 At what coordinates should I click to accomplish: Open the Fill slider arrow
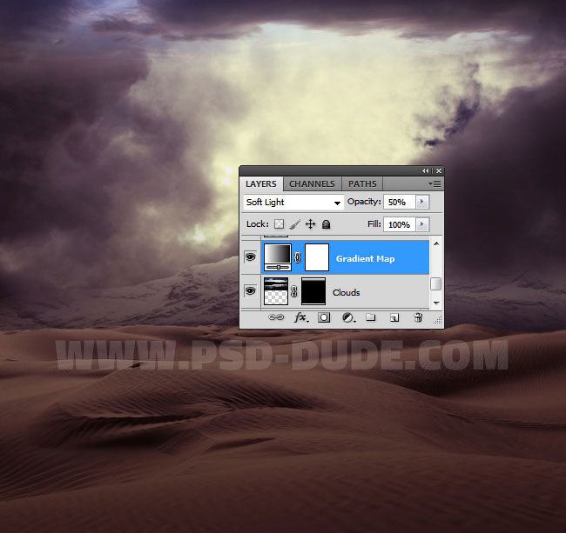[x=422, y=224]
